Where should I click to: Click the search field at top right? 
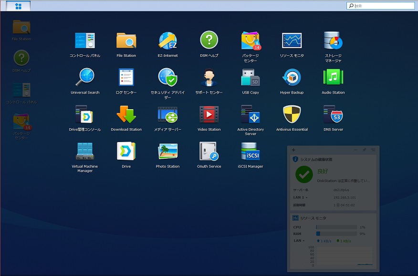click(x=381, y=6)
